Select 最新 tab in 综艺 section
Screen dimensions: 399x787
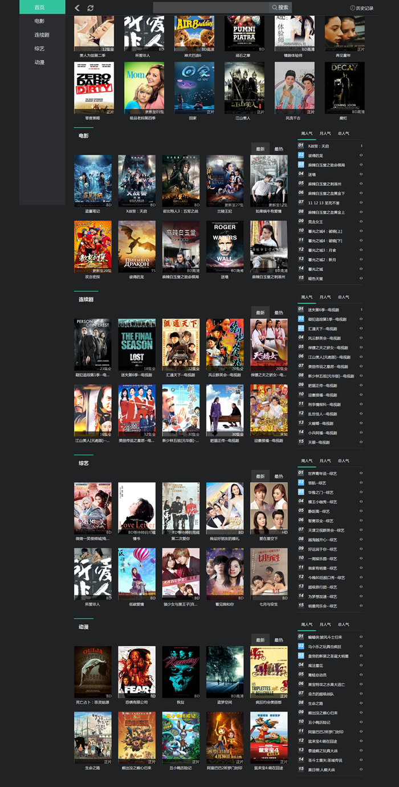(260, 476)
